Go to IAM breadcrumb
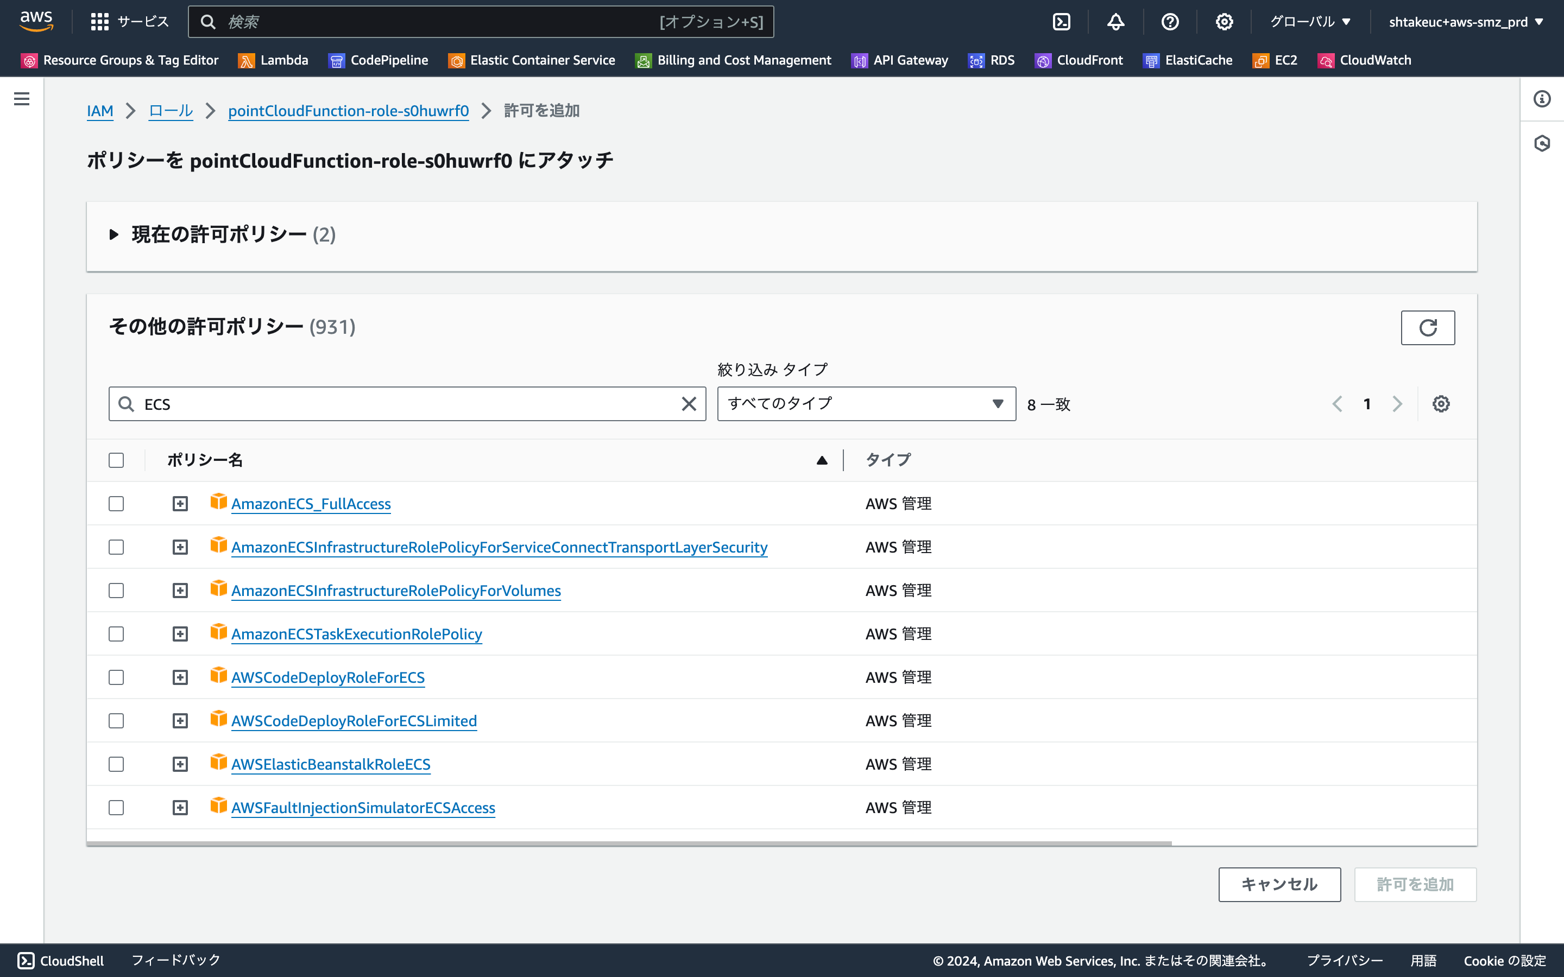 (x=100, y=111)
